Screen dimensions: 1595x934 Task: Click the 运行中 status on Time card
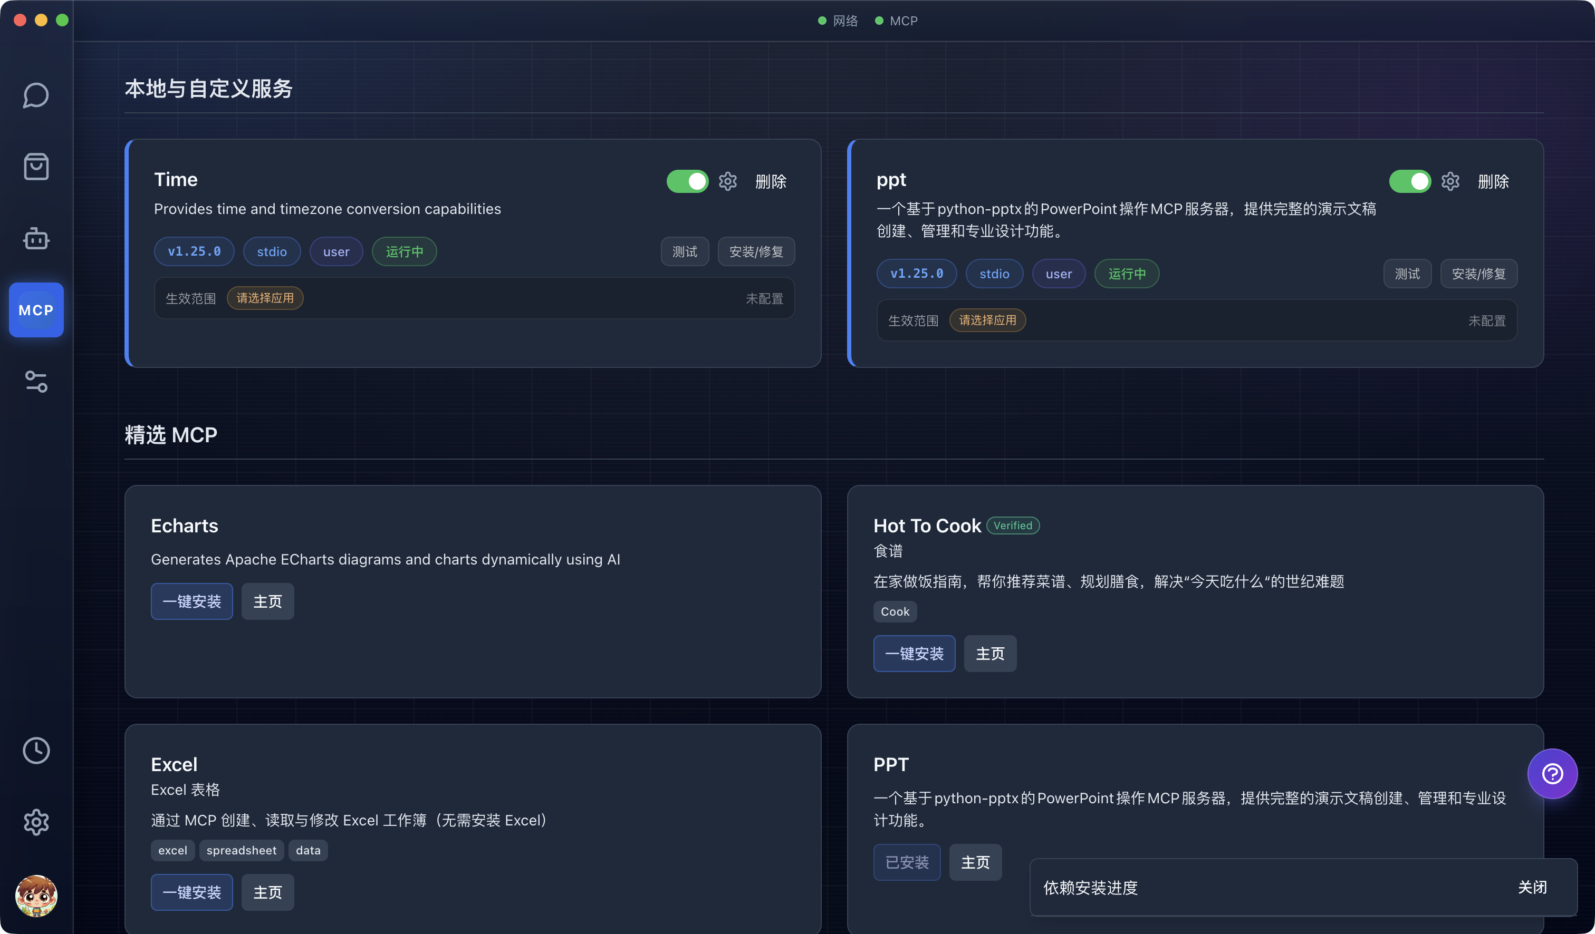click(405, 251)
